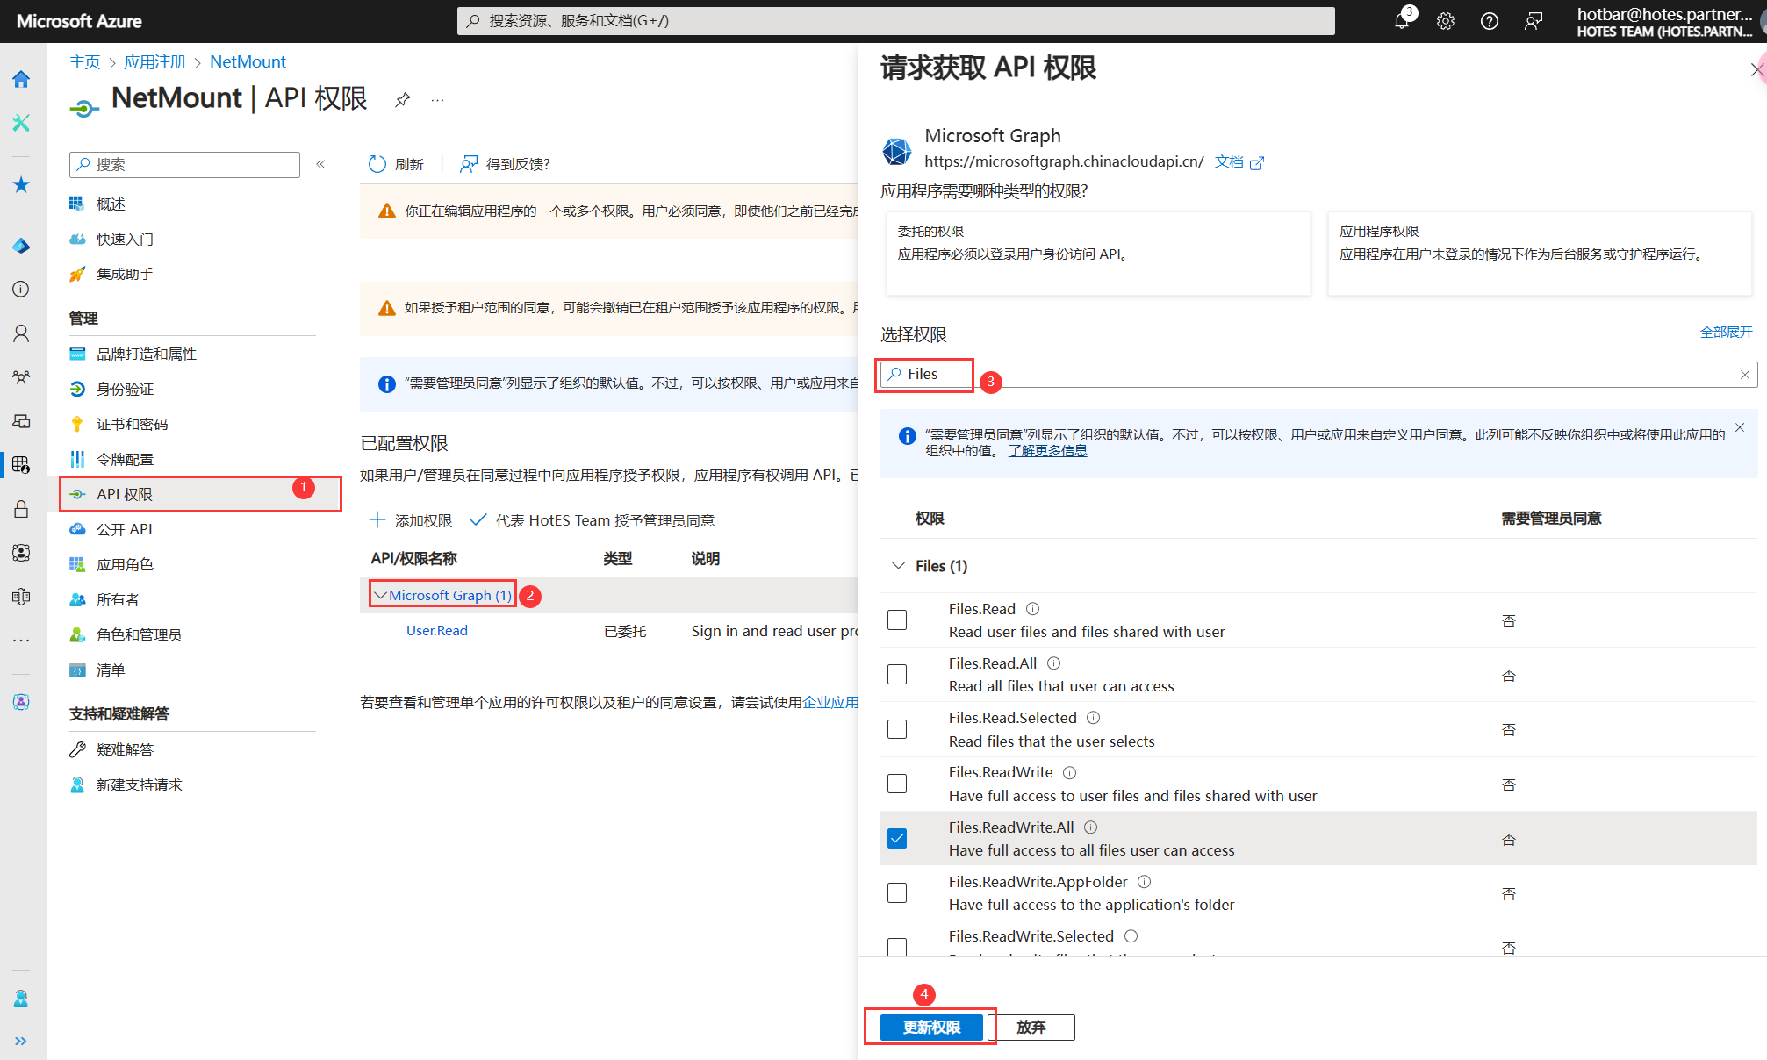The image size is (1767, 1060).
Task: Go to 应用注册 breadcrumb
Action: point(154,62)
